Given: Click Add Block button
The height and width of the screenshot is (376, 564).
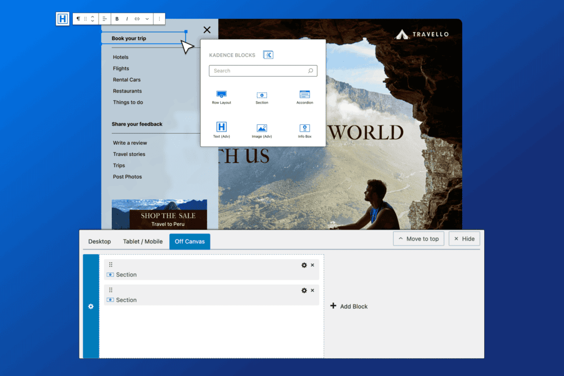Looking at the screenshot, I should tap(349, 306).
